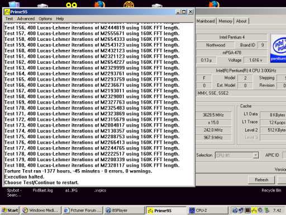Select the FixBlast.log desktop file
Screen dimensions: 286x215
[42, 190]
